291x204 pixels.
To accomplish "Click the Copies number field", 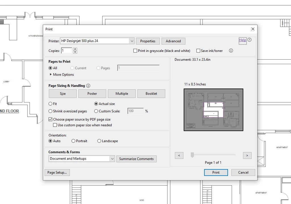I will pos(67,51).
